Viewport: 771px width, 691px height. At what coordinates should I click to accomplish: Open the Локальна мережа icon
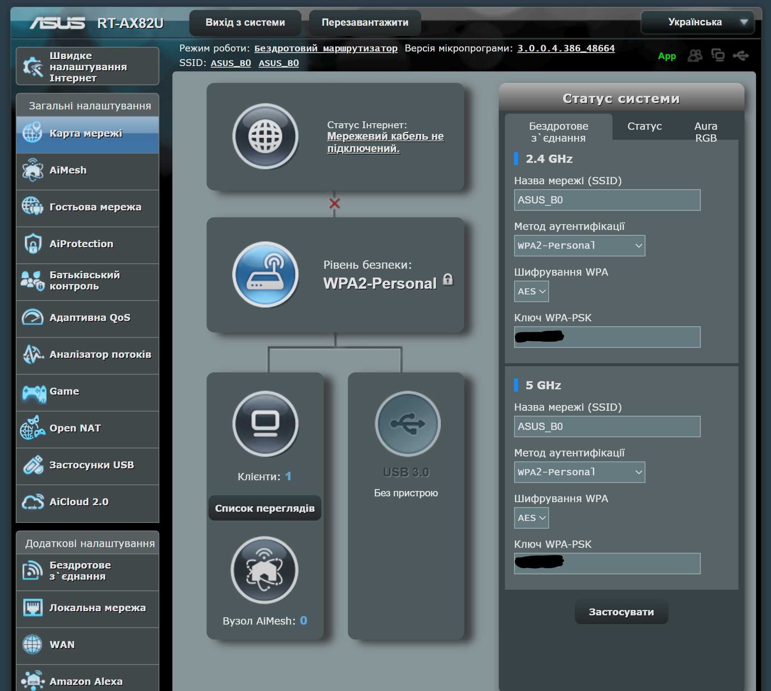tap(33, 608)
